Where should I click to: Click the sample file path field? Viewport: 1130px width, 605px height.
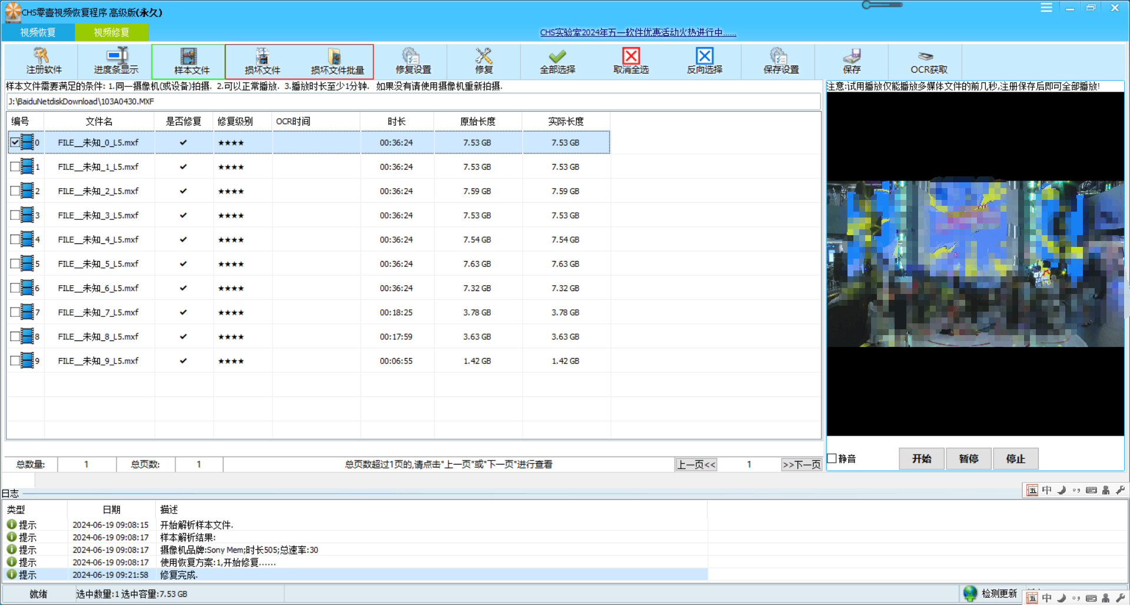click(413, 101)
